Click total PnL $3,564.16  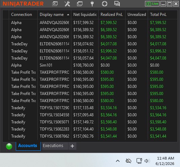click(158, 115)
